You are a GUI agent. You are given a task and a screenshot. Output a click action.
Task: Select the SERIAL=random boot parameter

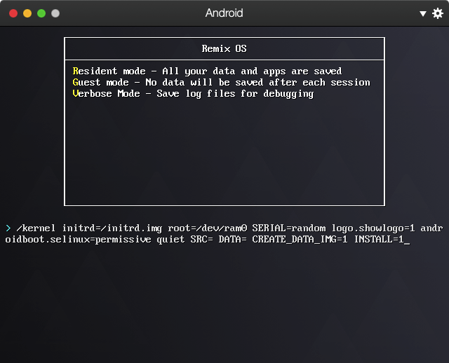tap(289, 228)
